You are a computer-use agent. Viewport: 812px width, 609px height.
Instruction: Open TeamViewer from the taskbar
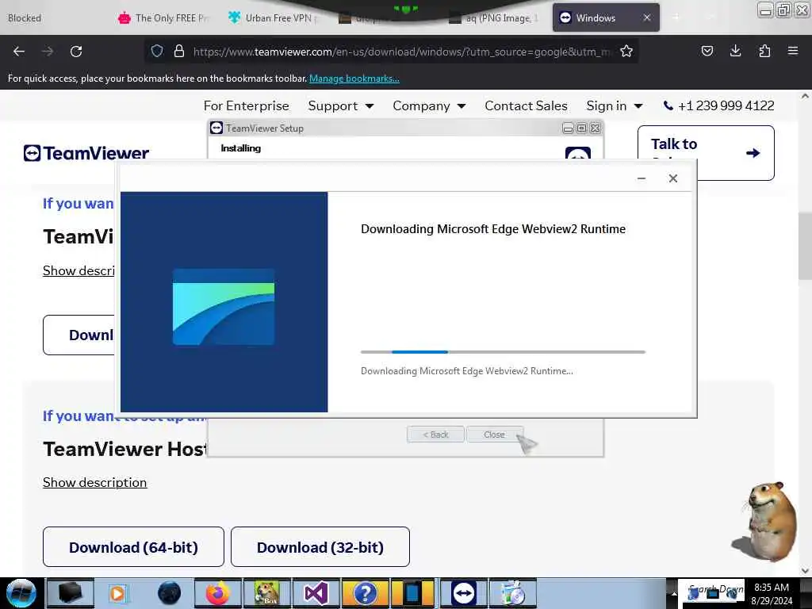463,593
